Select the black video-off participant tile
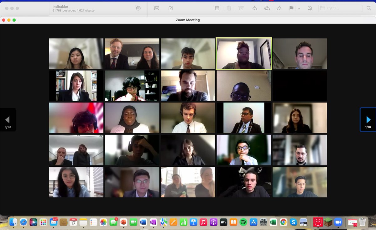 (300, 86)
